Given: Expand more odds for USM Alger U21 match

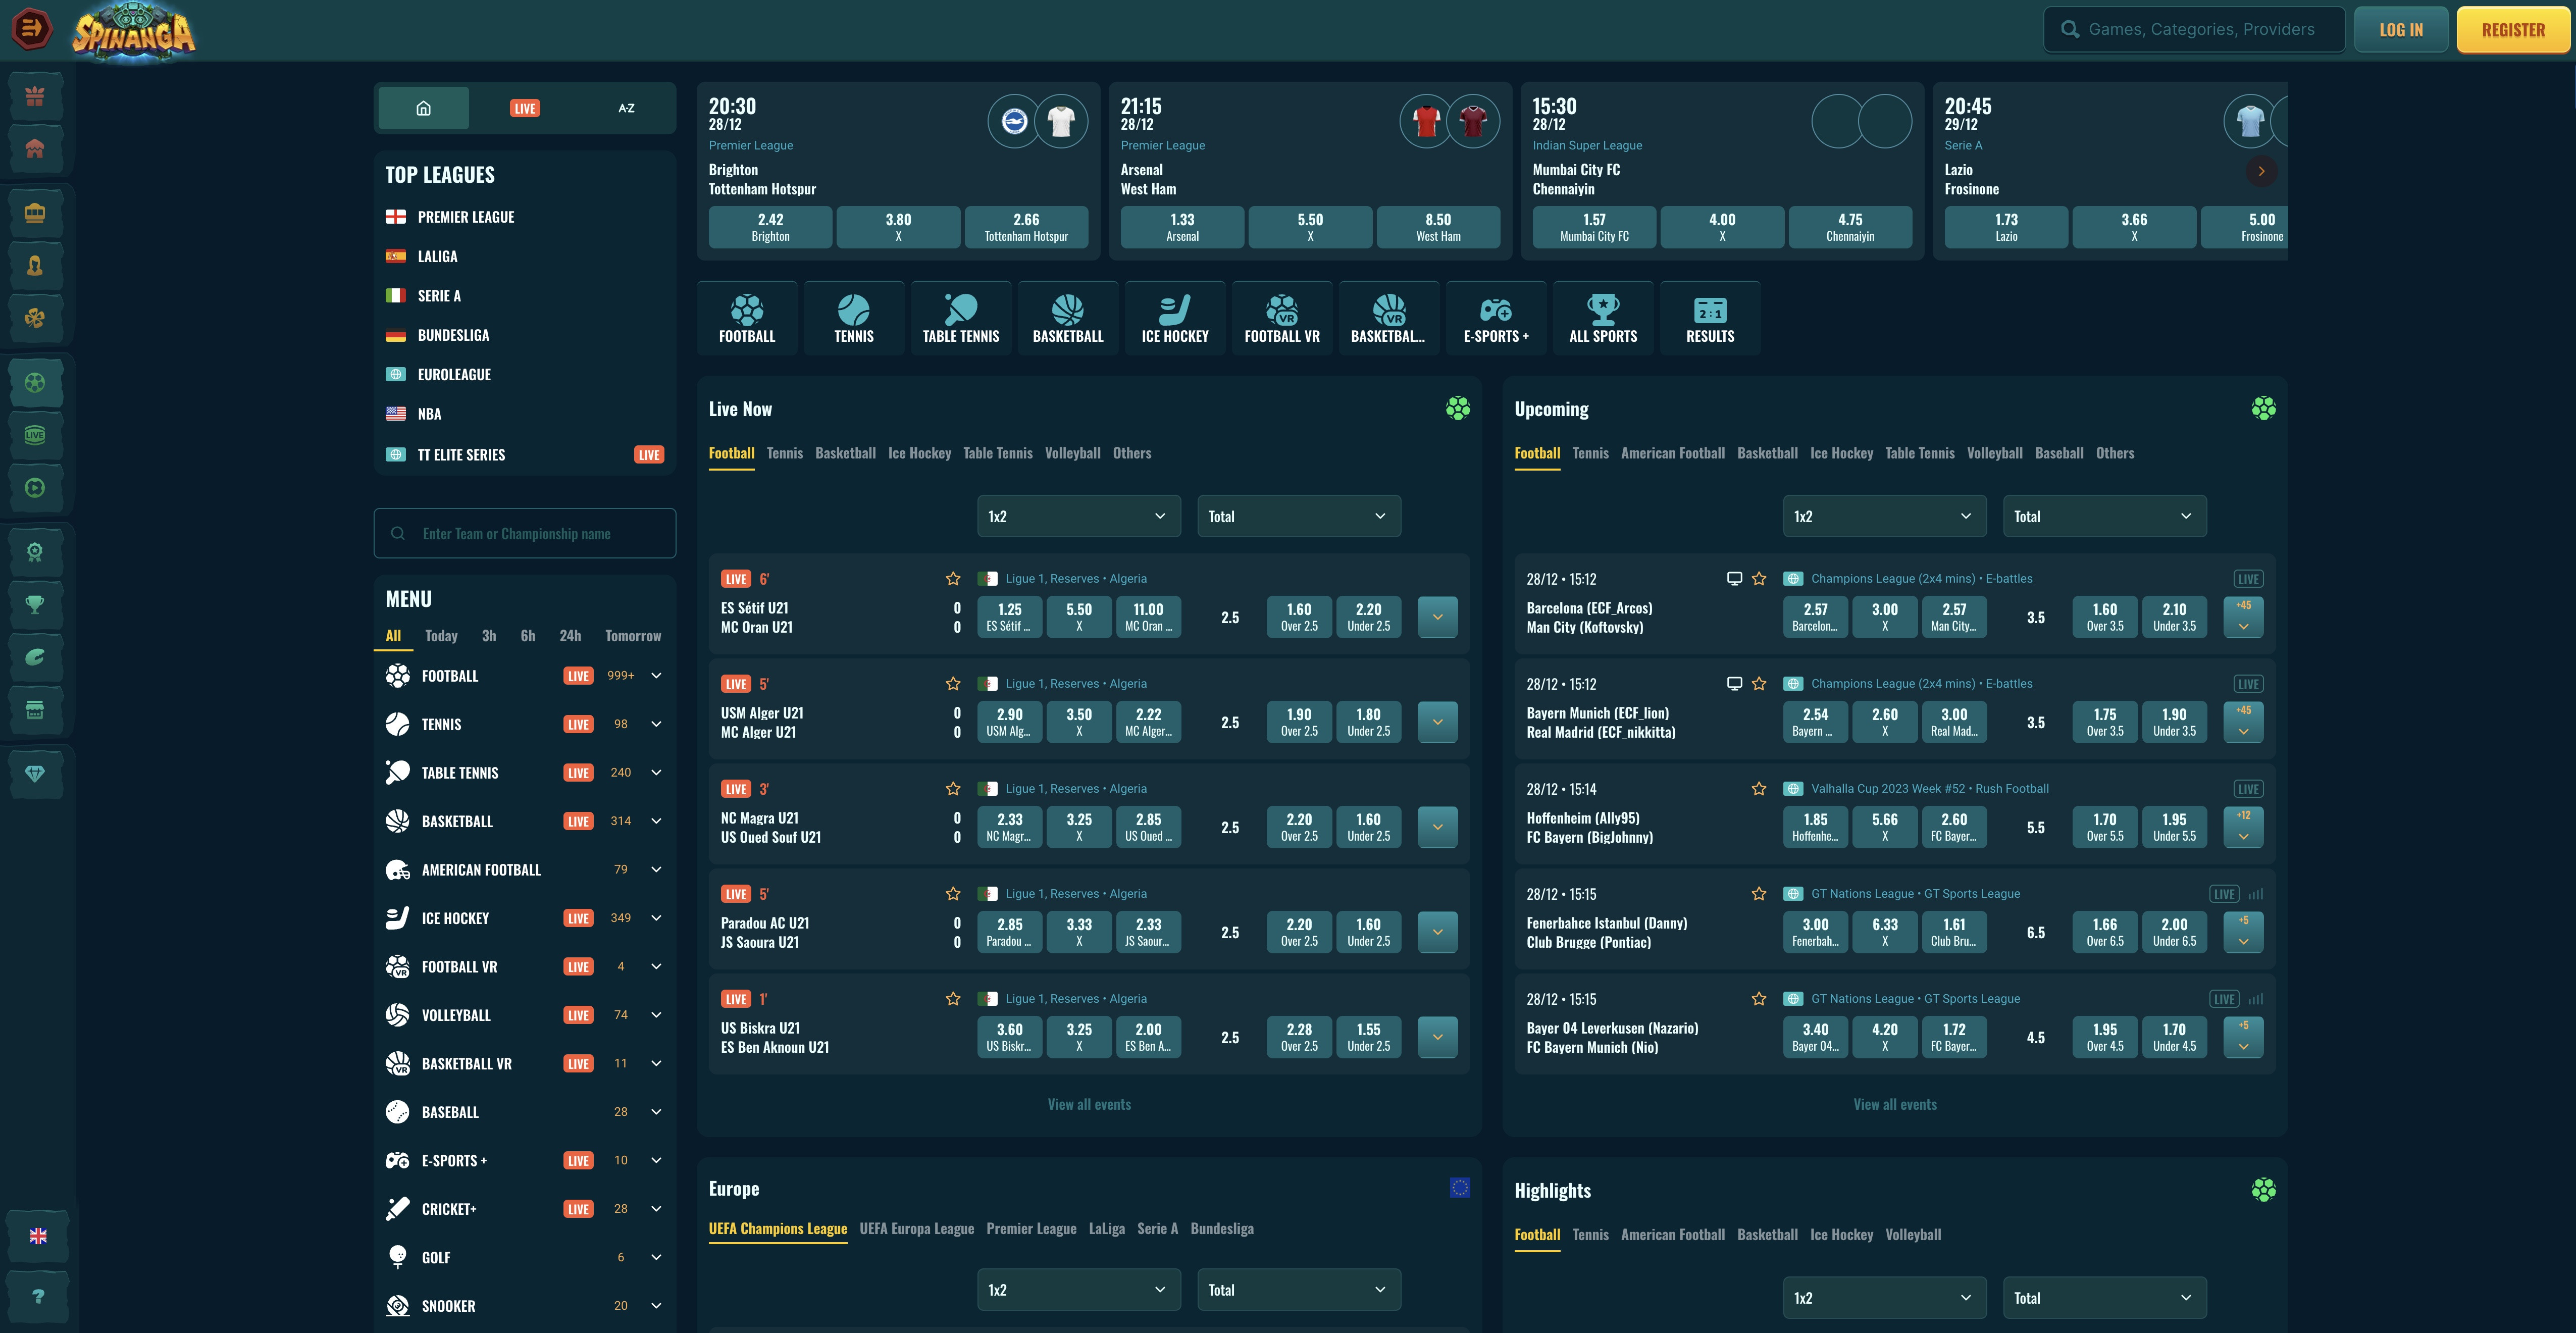Looking at the screenshot, I should tap(1437, 721).
